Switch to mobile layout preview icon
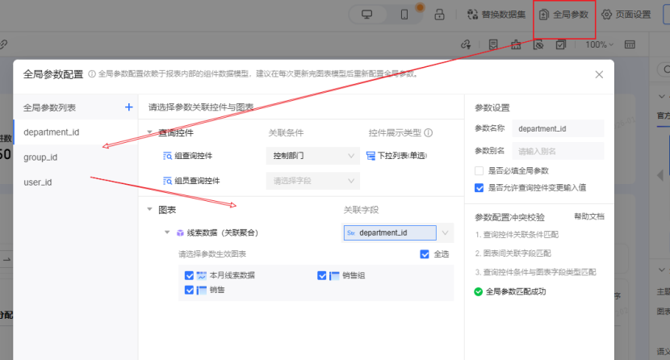 click(404, 15)
